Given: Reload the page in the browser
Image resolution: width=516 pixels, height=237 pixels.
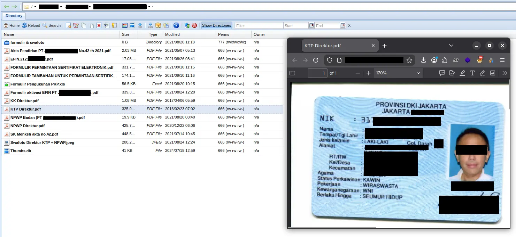Looking at the screenshot, I should click(316, 60).
